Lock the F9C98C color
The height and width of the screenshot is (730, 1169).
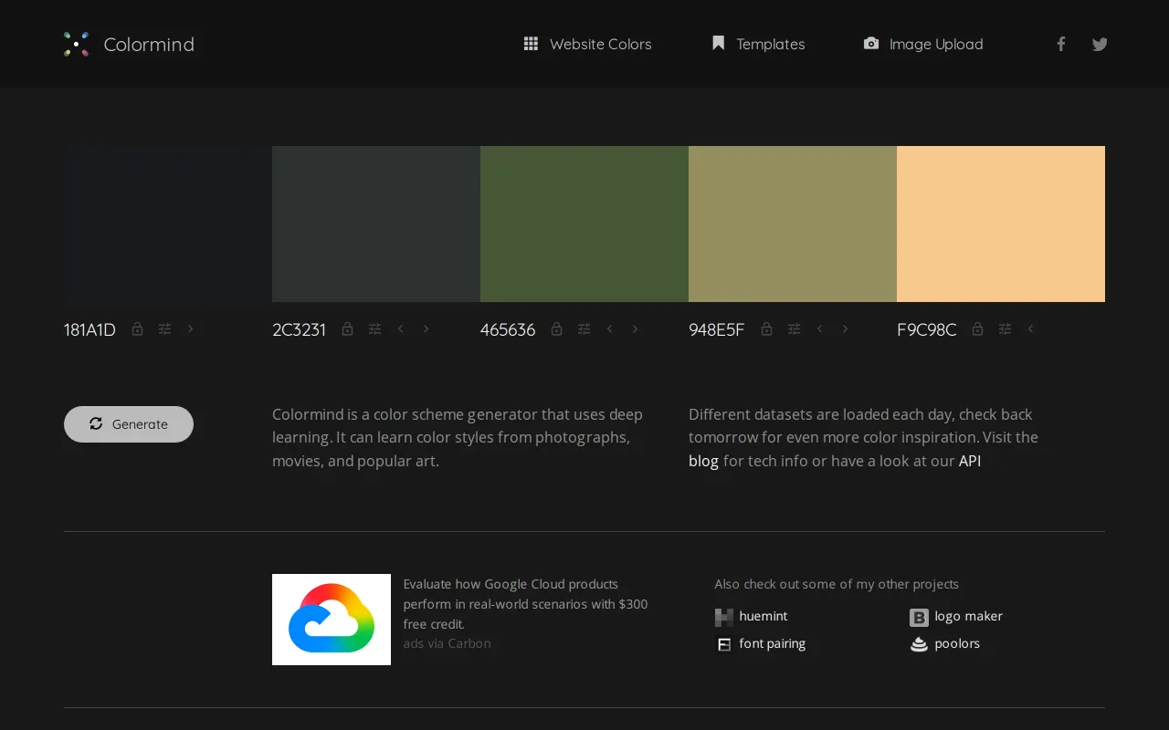977,329
